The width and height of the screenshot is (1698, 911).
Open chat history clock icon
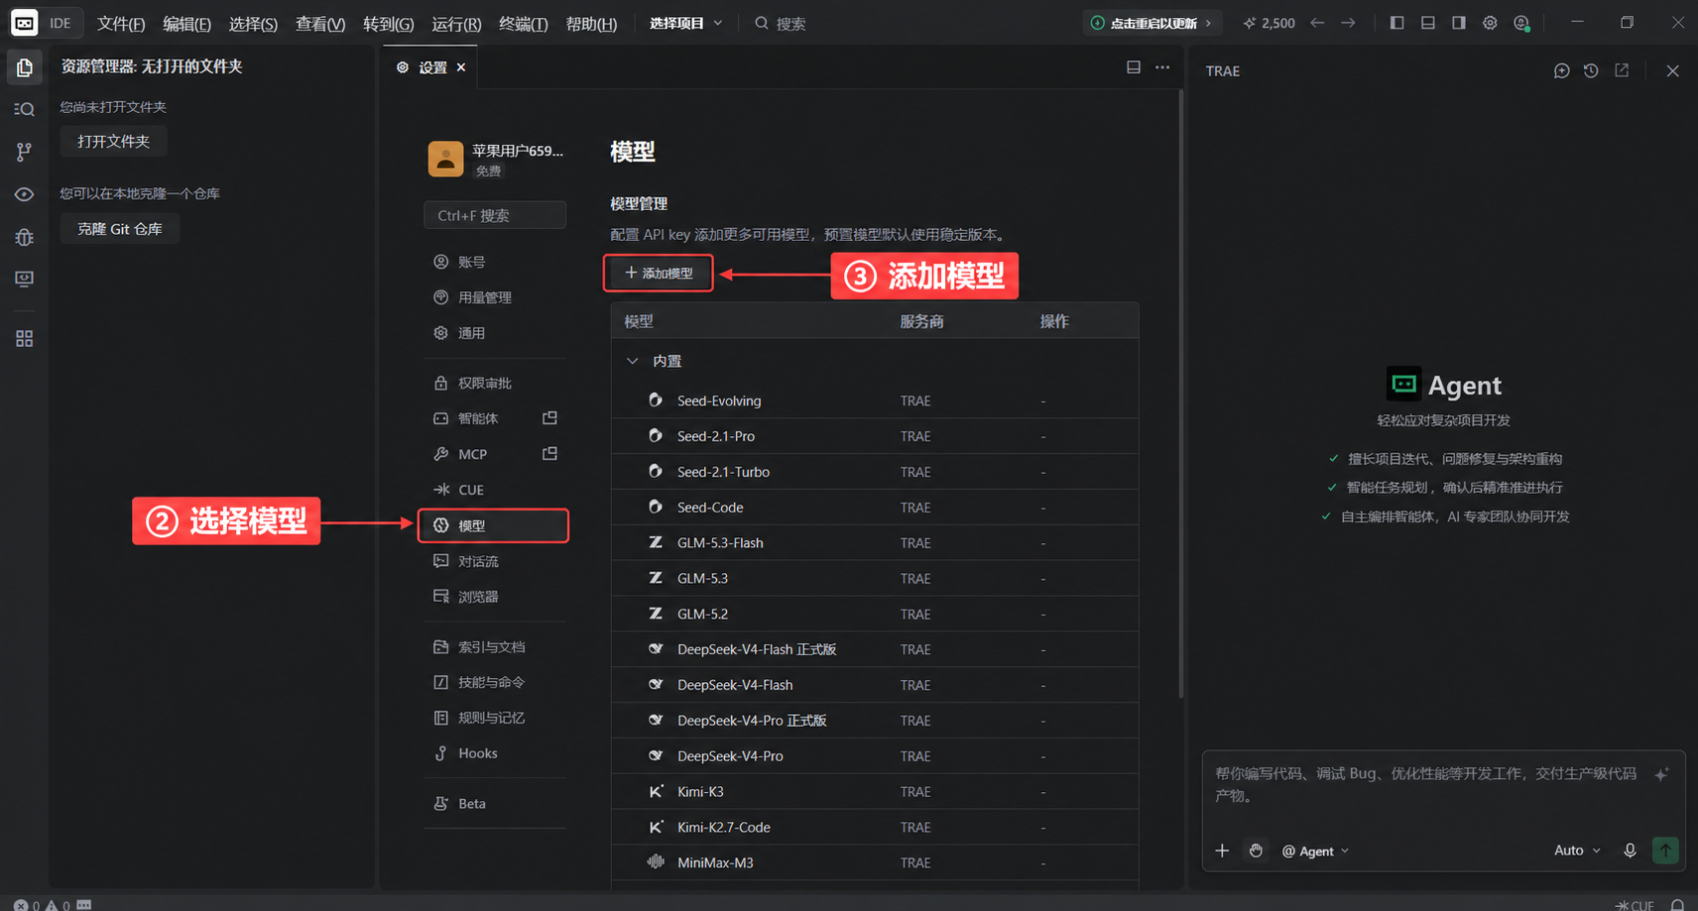(x=1591, y=71)
